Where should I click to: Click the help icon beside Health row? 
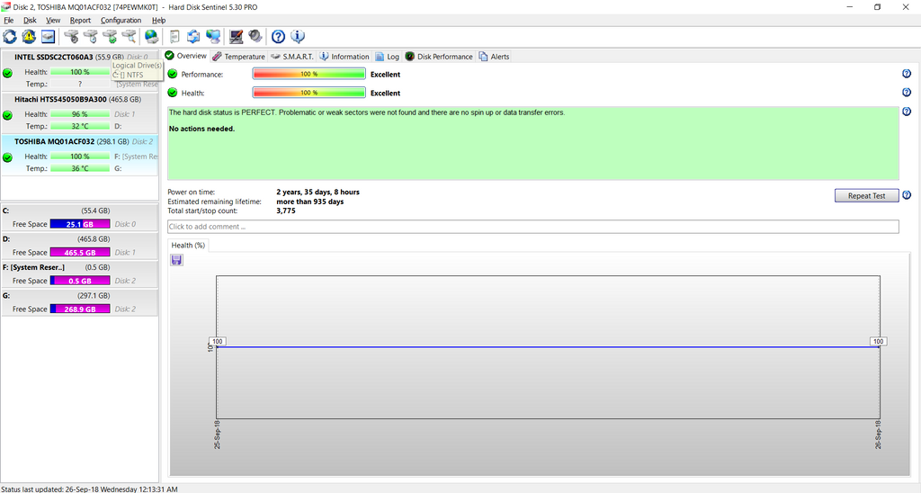tap(907, 93)
